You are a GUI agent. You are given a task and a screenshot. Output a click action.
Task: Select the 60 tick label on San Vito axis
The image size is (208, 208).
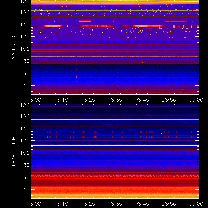tap(26, 73)
